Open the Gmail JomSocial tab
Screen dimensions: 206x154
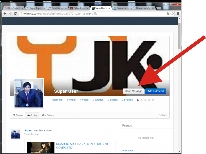(x=12, y=8)
